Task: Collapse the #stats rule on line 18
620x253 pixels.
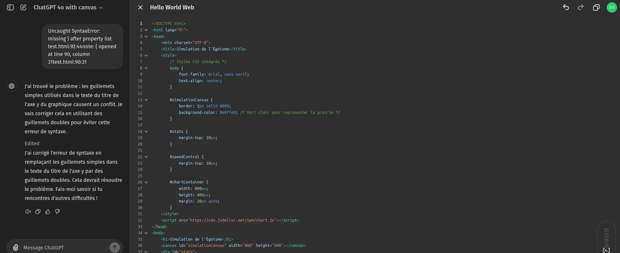Action: click(x=146, y=132)
